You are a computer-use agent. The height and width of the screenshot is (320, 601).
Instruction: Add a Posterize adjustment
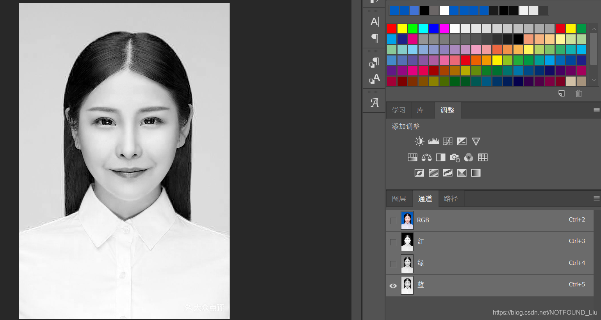pyautogui.click(x=433, y=173)
